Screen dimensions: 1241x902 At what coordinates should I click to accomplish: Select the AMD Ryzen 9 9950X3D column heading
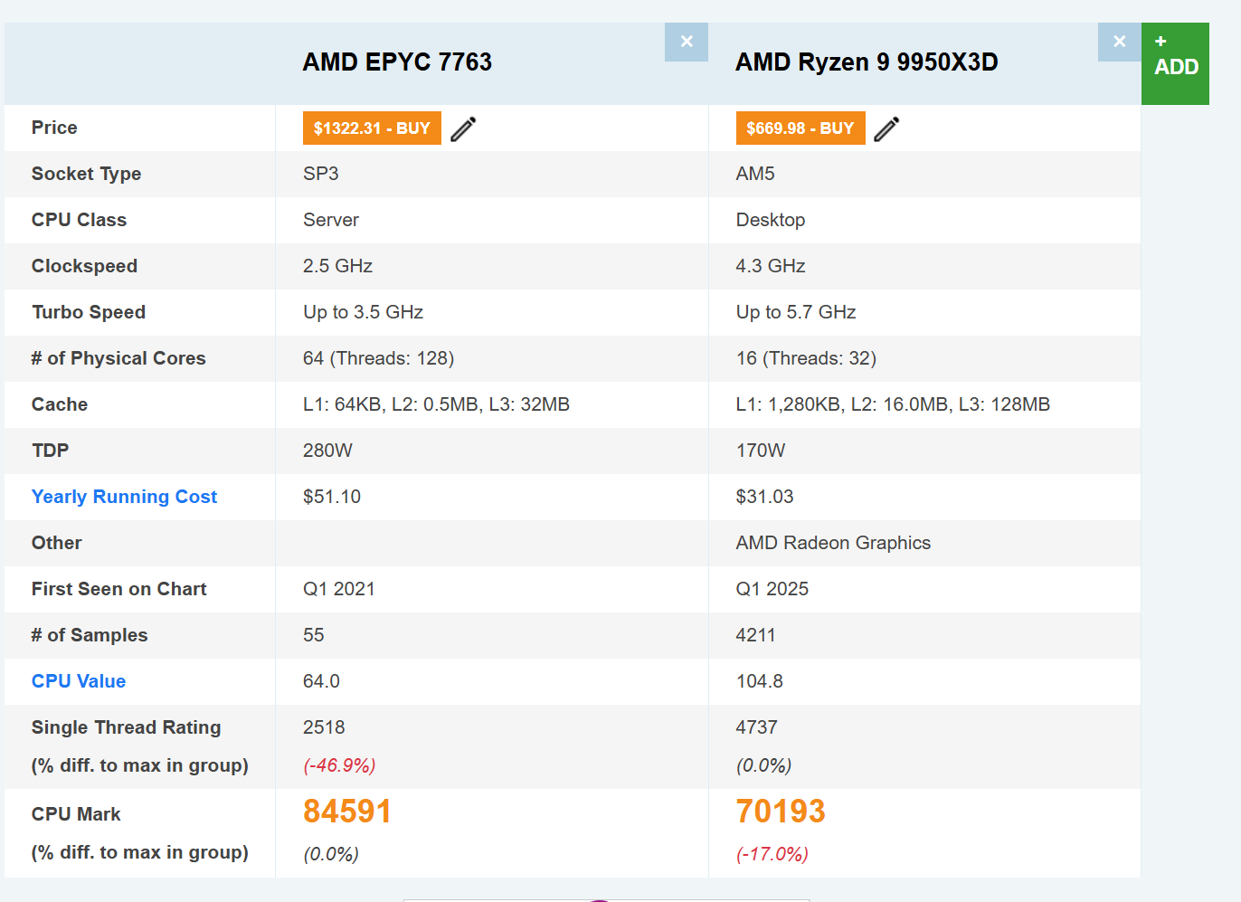866,62
